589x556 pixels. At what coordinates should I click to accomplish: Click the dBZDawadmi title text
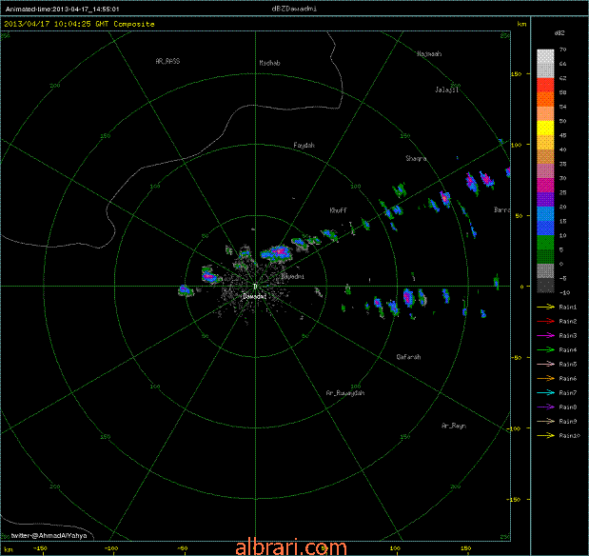tap(294, 9)
